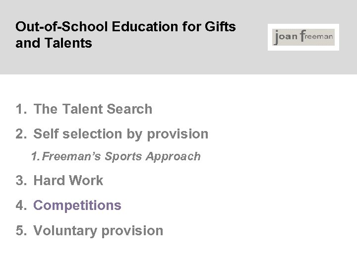Select "Voluntary provision" list item

pyautogui.click(x=98, y=231)
